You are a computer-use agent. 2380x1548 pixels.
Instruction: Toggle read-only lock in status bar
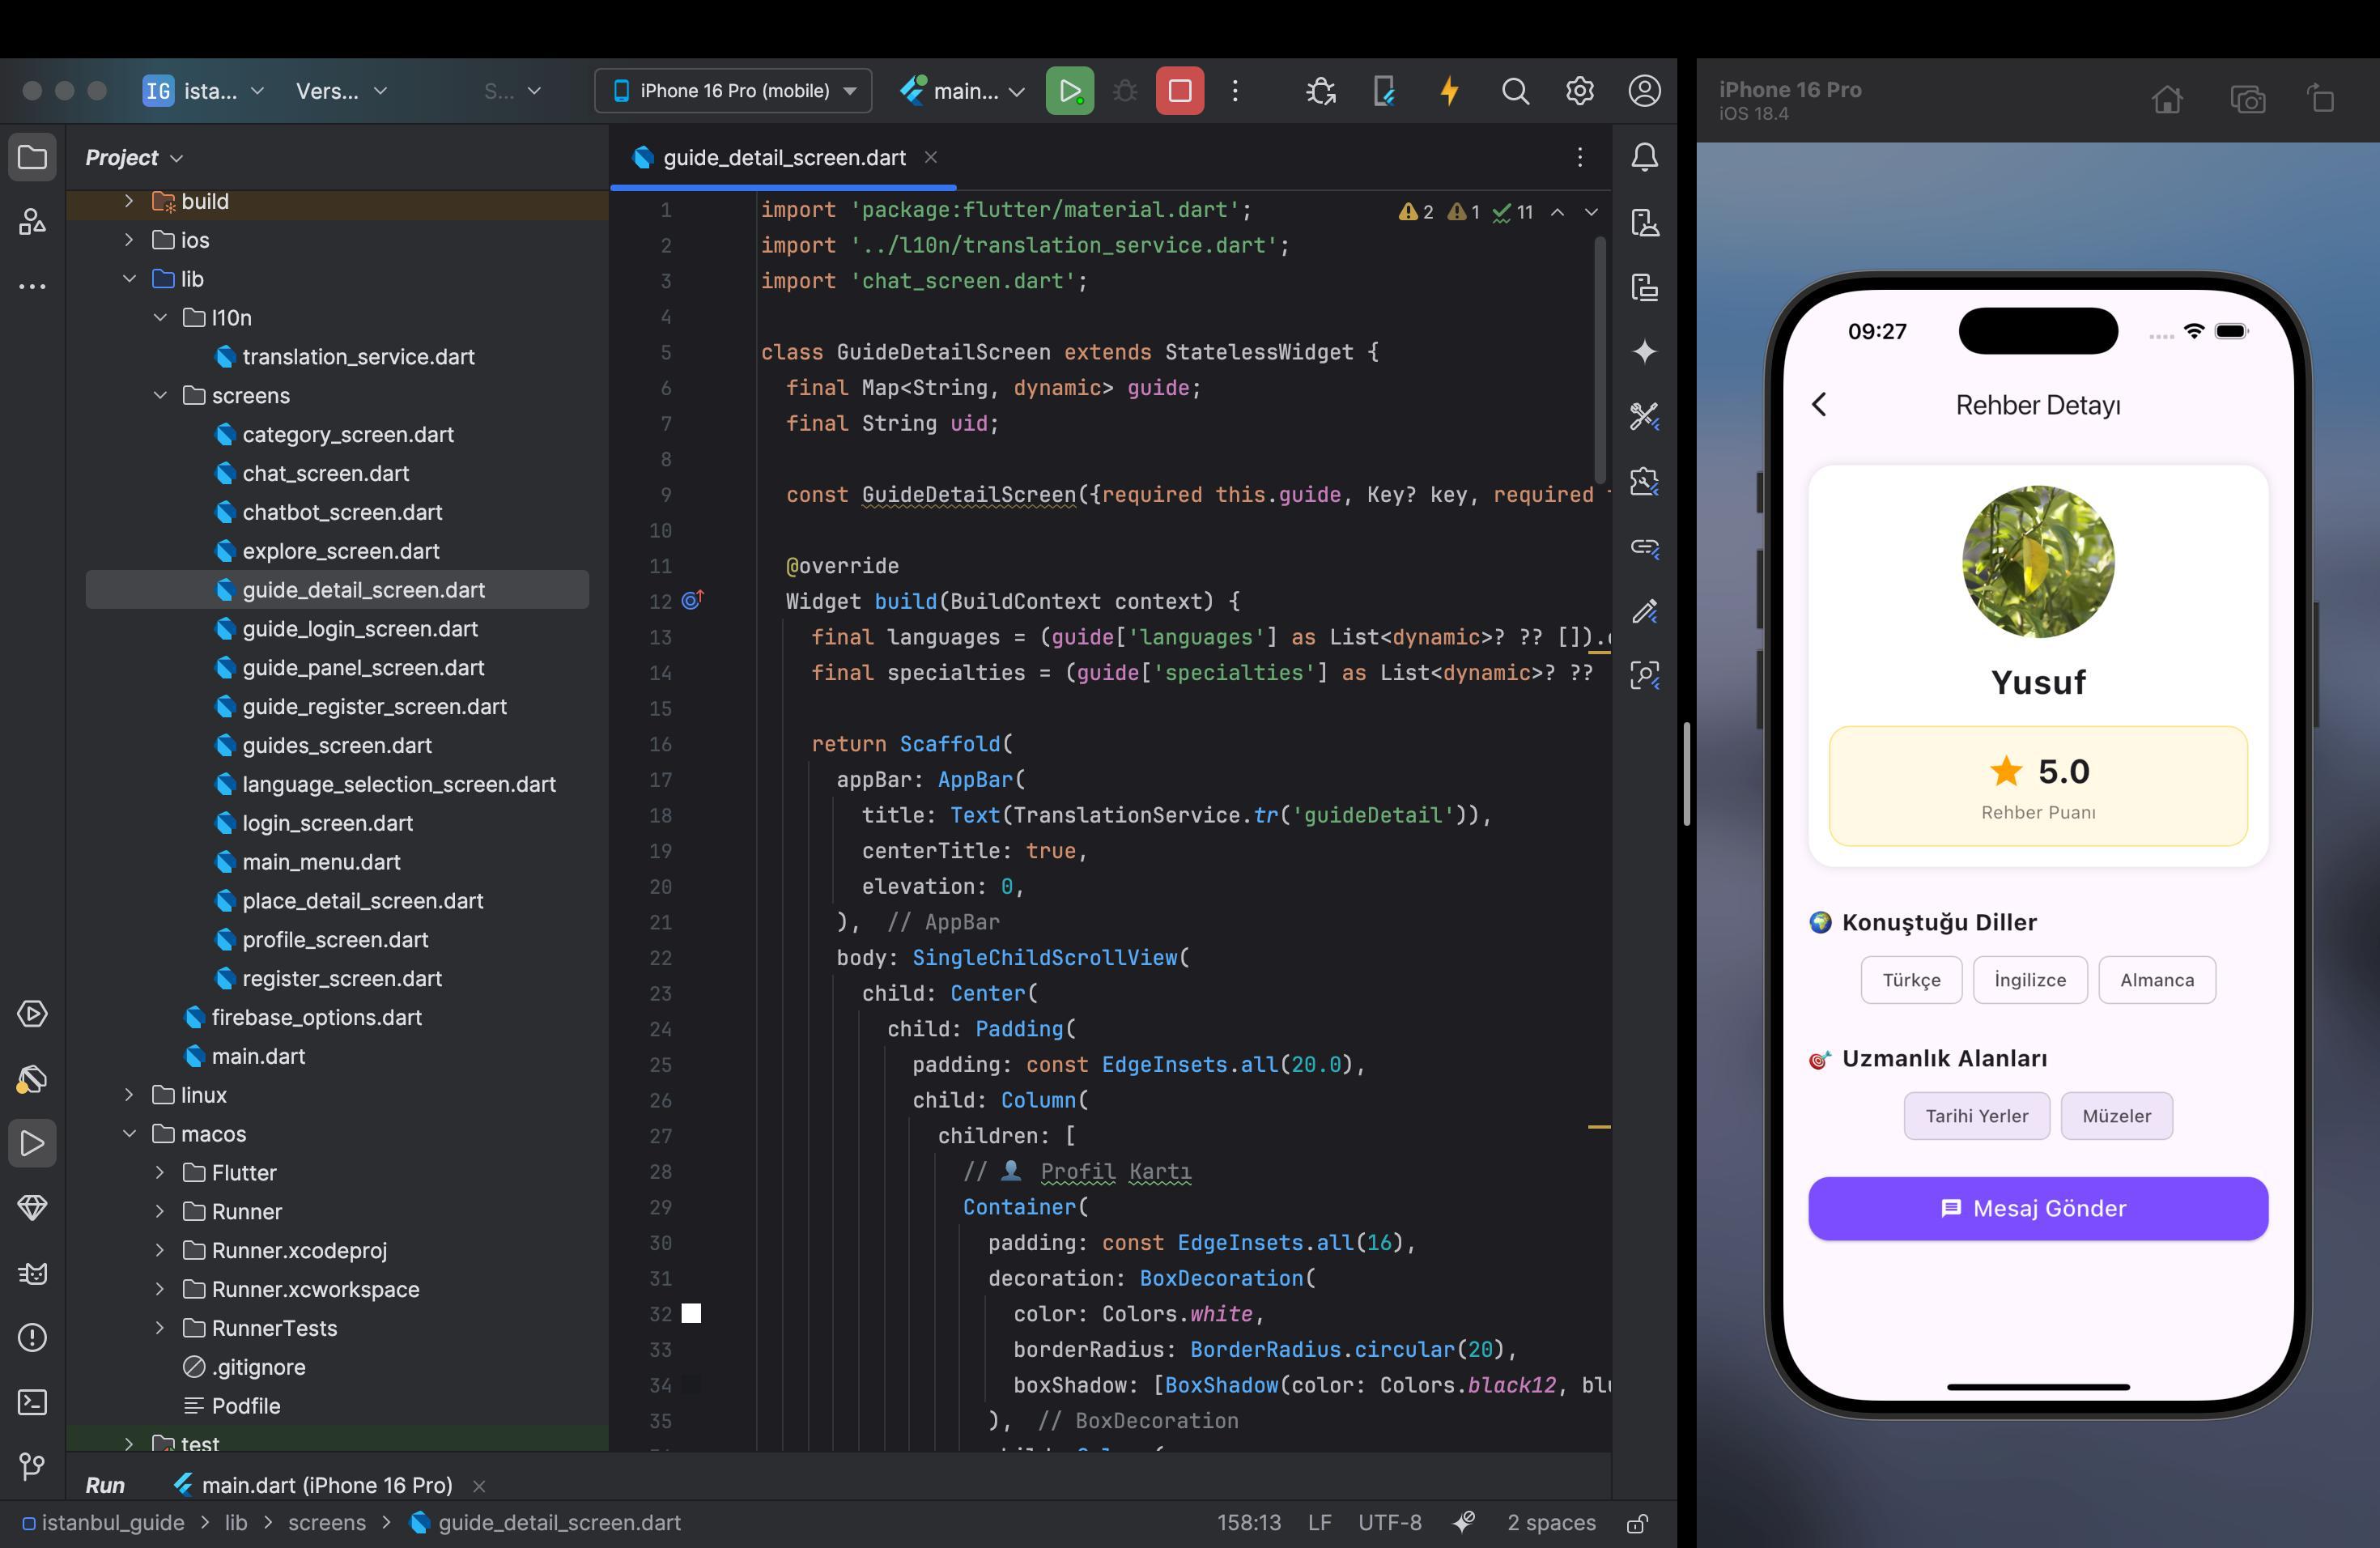1637,1523
